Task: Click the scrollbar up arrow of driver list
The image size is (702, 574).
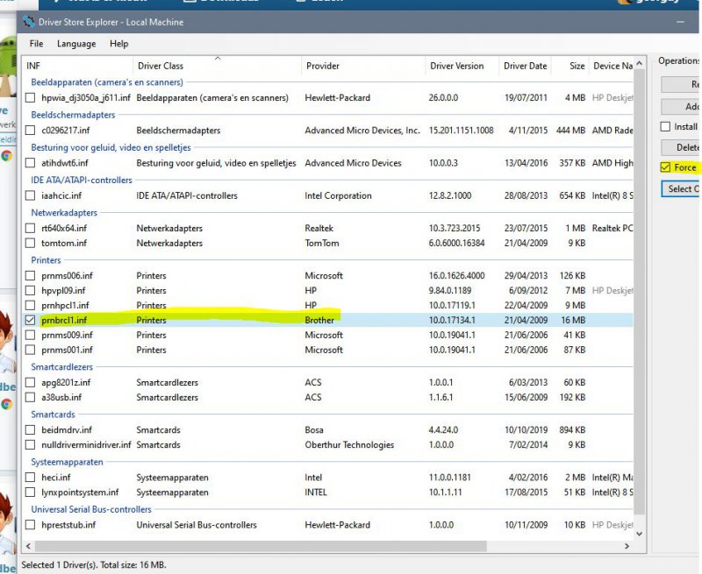Action: 640,63
